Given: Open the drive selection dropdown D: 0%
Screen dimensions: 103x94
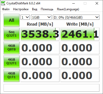Looking at the screenshot, I should [76, 17].
